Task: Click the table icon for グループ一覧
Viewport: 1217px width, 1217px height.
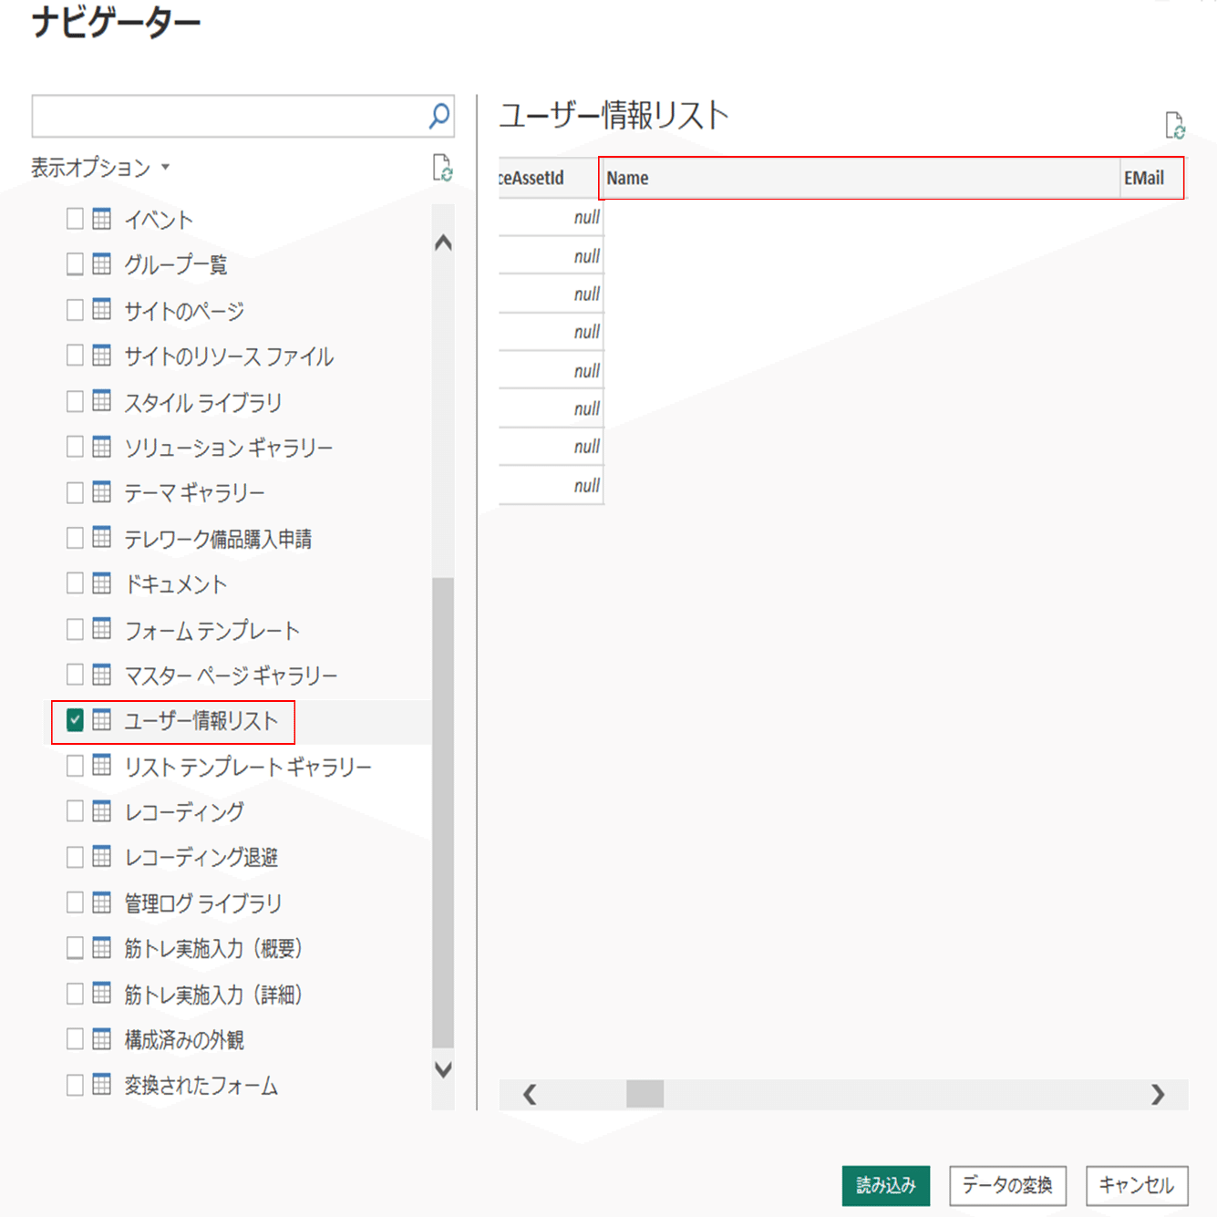Action: pos(102,264)
